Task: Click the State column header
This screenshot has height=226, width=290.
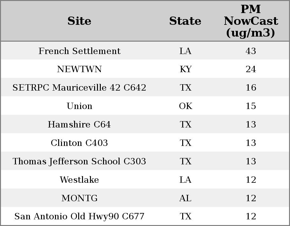Action: 185,21
